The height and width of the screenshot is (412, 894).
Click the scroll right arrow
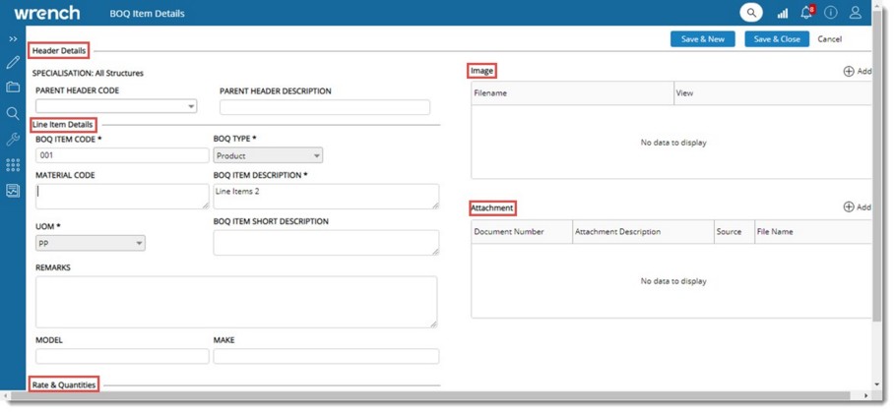866,395
